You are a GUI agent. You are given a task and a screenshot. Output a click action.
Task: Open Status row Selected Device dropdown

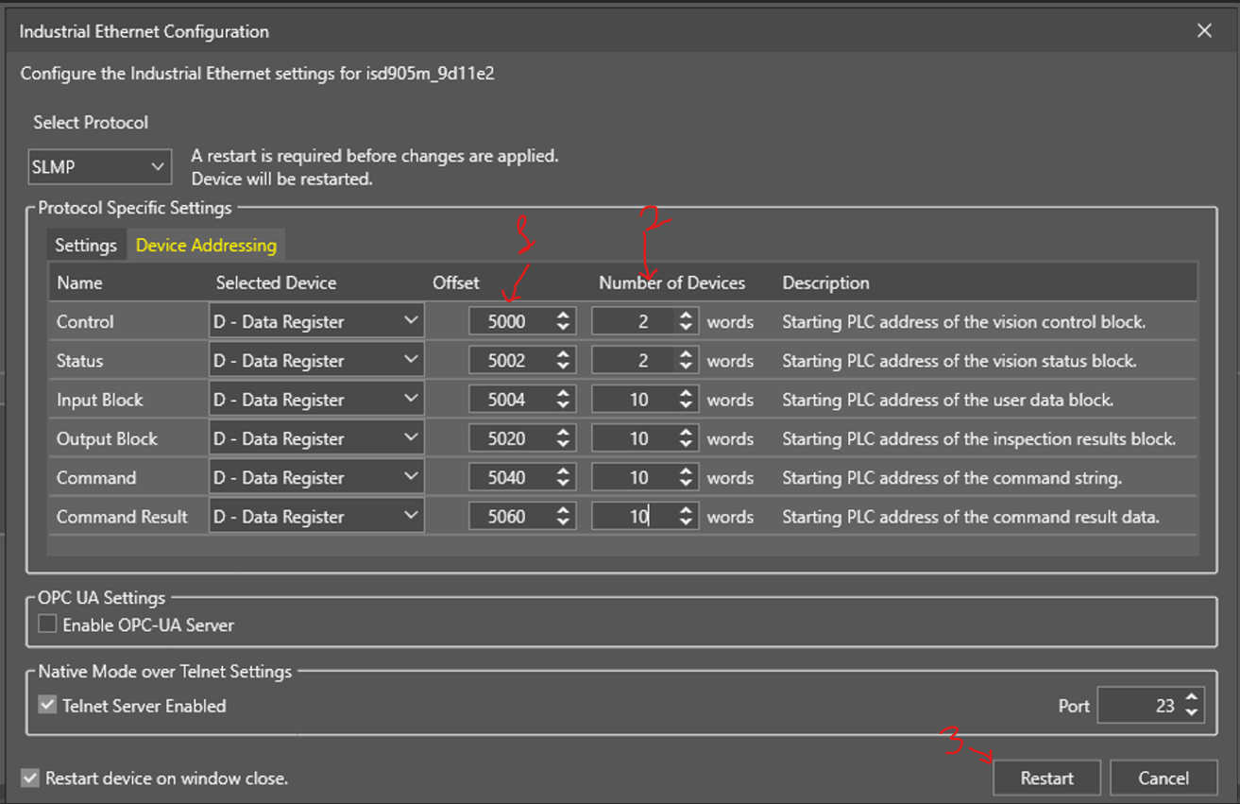click(x=316, y=361)
